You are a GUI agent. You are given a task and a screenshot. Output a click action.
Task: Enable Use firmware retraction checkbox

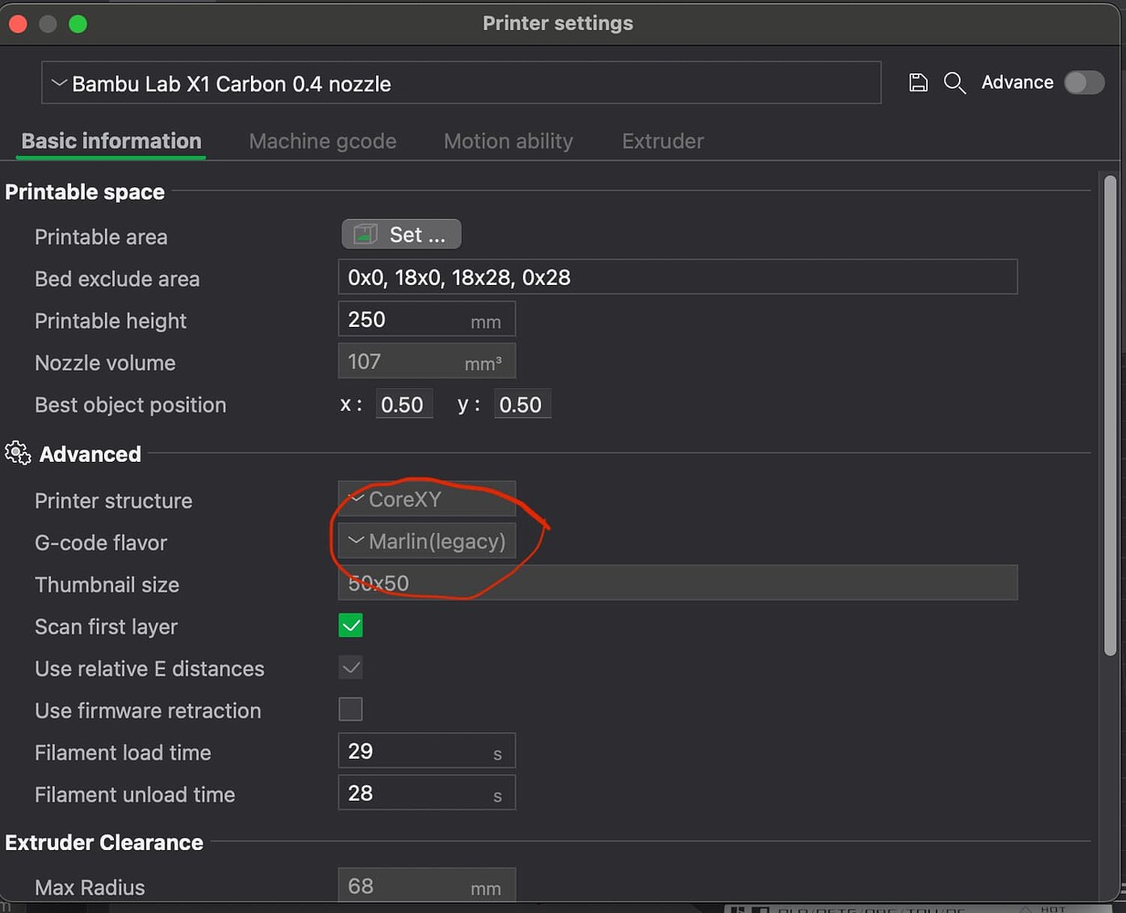[350, 709]
